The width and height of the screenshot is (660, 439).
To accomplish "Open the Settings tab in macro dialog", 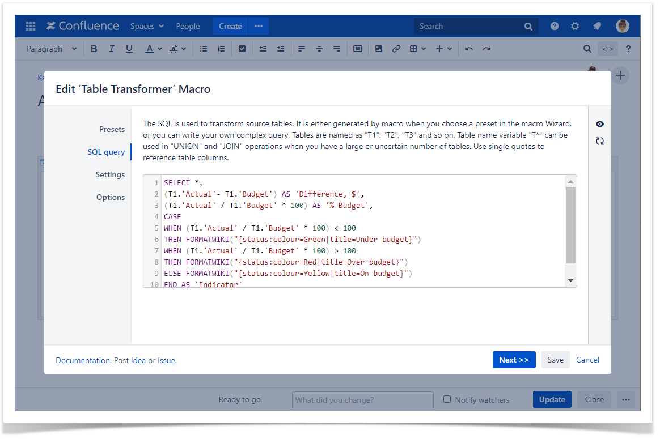I will click(110, 174).
